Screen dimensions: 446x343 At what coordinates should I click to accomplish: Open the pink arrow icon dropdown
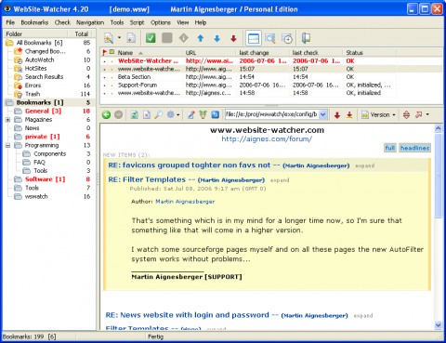427,115
